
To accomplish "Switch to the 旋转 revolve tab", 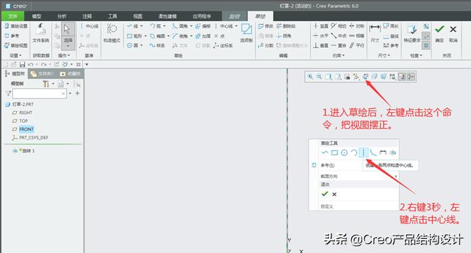I will [x=235, y=16].
